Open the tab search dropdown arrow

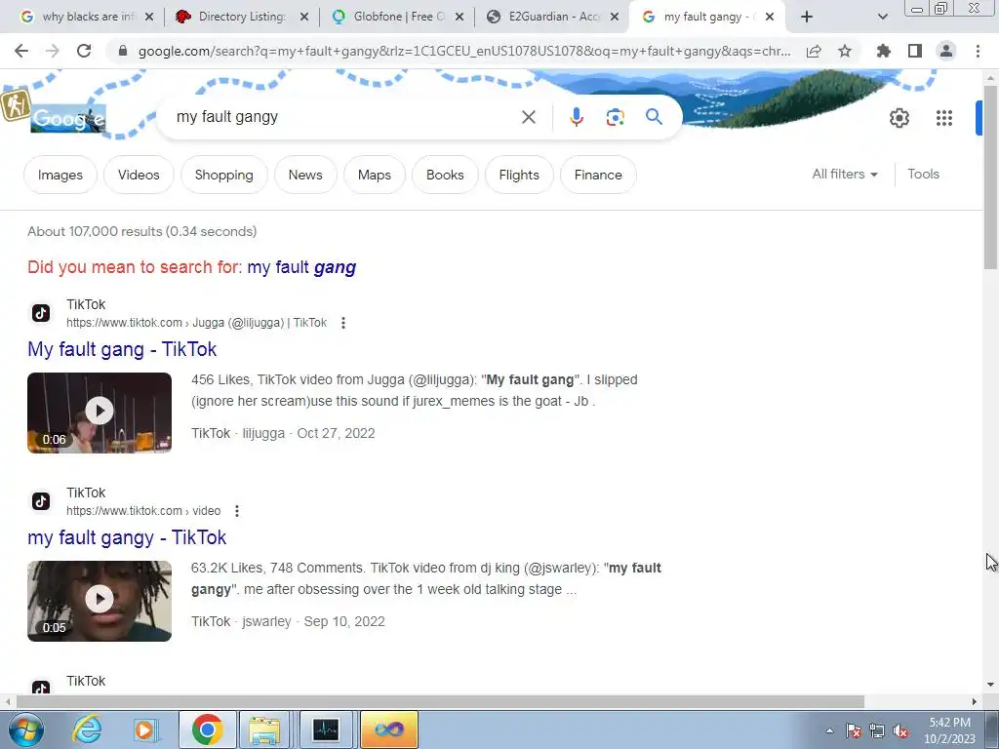[x=882, y=18]
